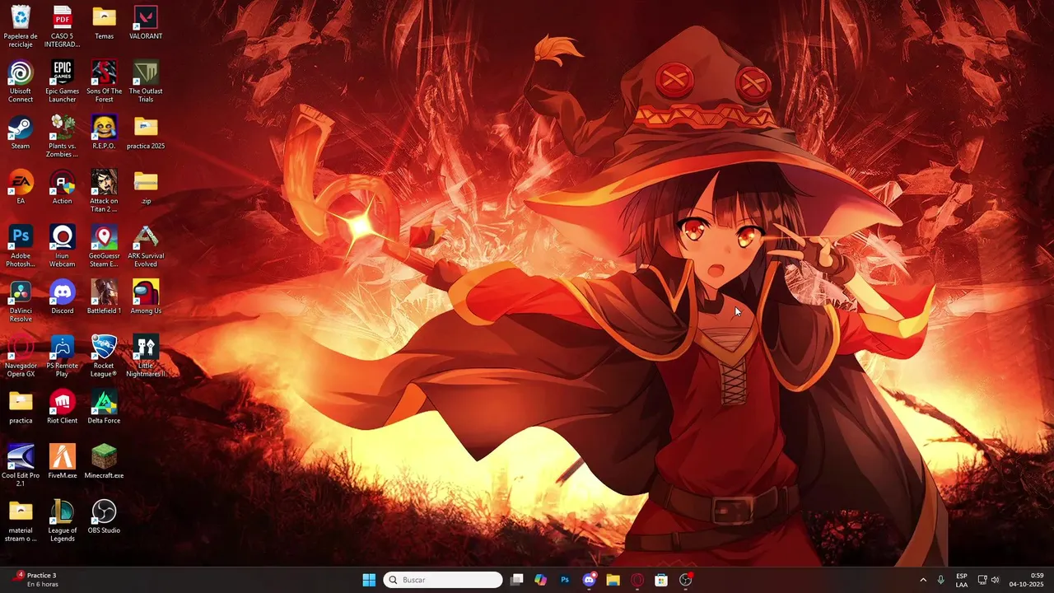This screenshot has width=1054, height=593.
Task: Click the PS Remote Play icon
Action: [63, 355]
